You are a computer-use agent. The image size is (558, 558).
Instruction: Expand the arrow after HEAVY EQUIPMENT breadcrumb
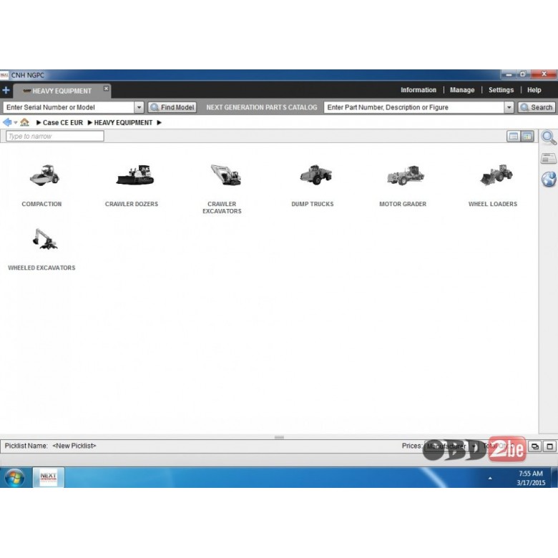coord(159,123)
